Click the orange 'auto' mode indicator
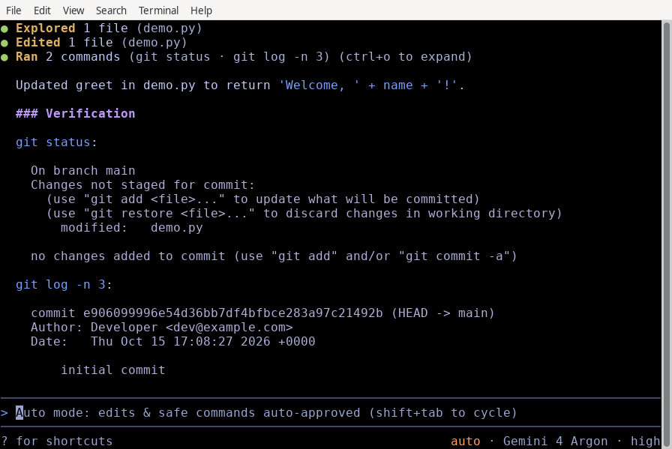672x449 pixels. coord(466,441)
